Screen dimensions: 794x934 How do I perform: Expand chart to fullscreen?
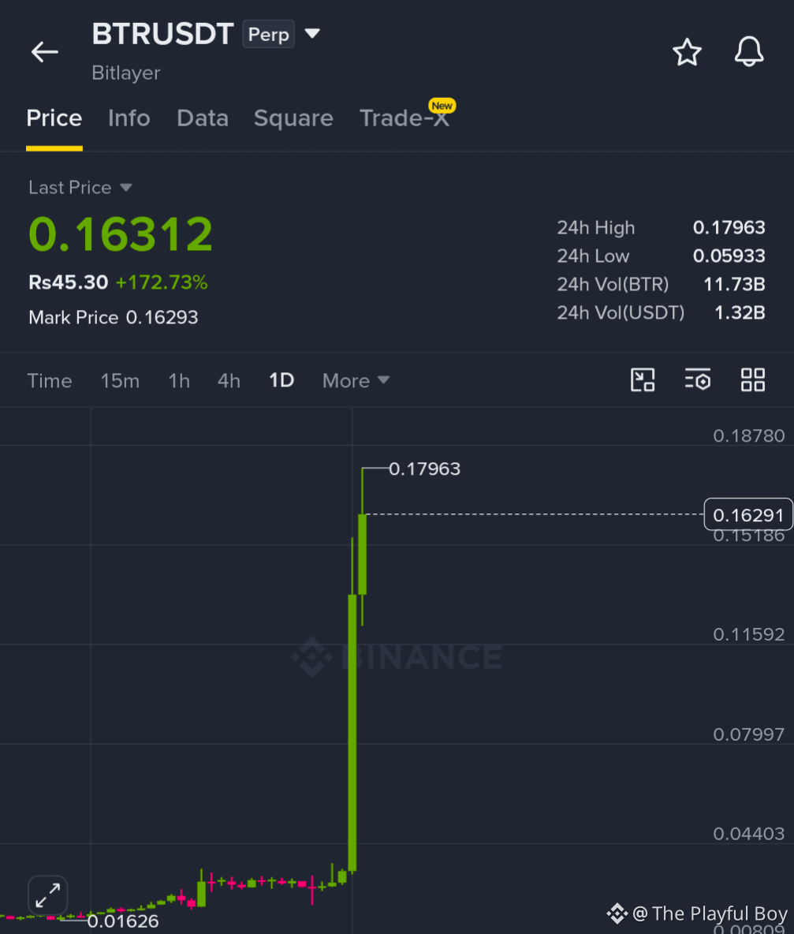(47, 895)
